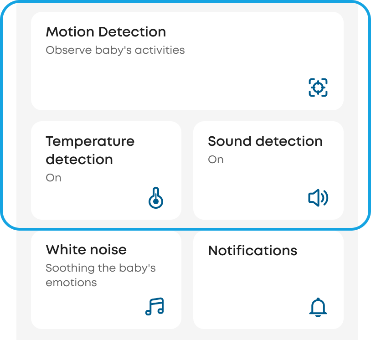Viewport: 371px width, 340px height.
Task: Click the white noise music note icon
Action: [155, 307]
